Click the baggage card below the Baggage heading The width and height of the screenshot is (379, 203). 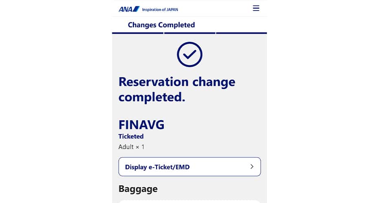pyautogui.click(x=189, y=201)
